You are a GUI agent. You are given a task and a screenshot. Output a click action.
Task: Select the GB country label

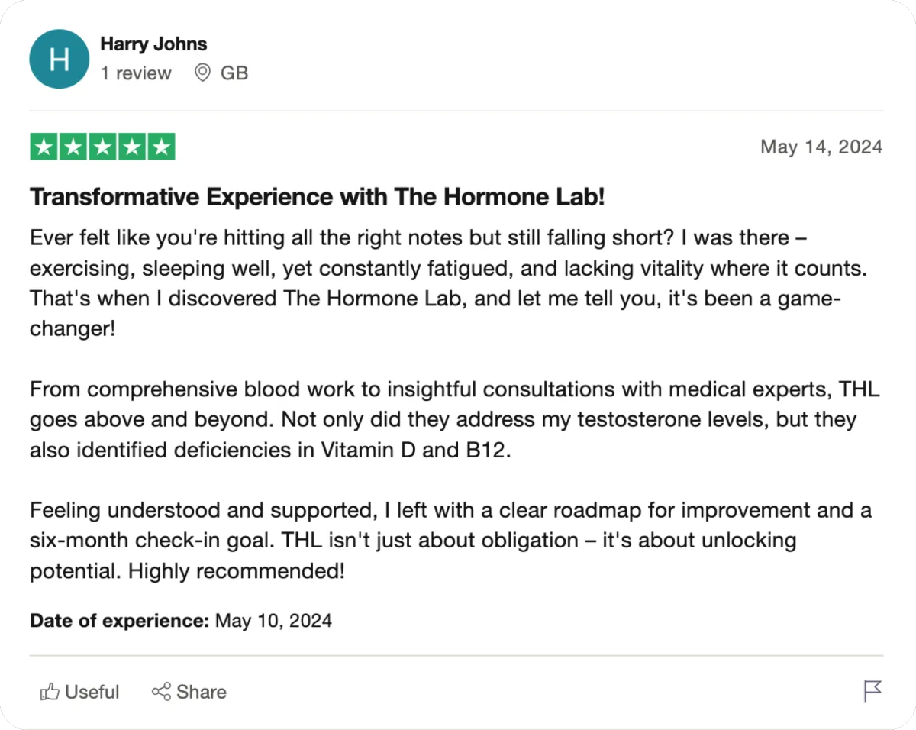(234, 73)
